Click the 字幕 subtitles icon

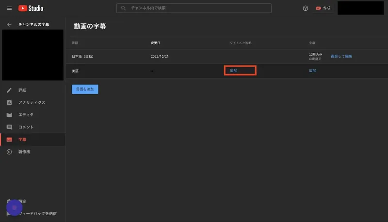(x=9, y=140)
